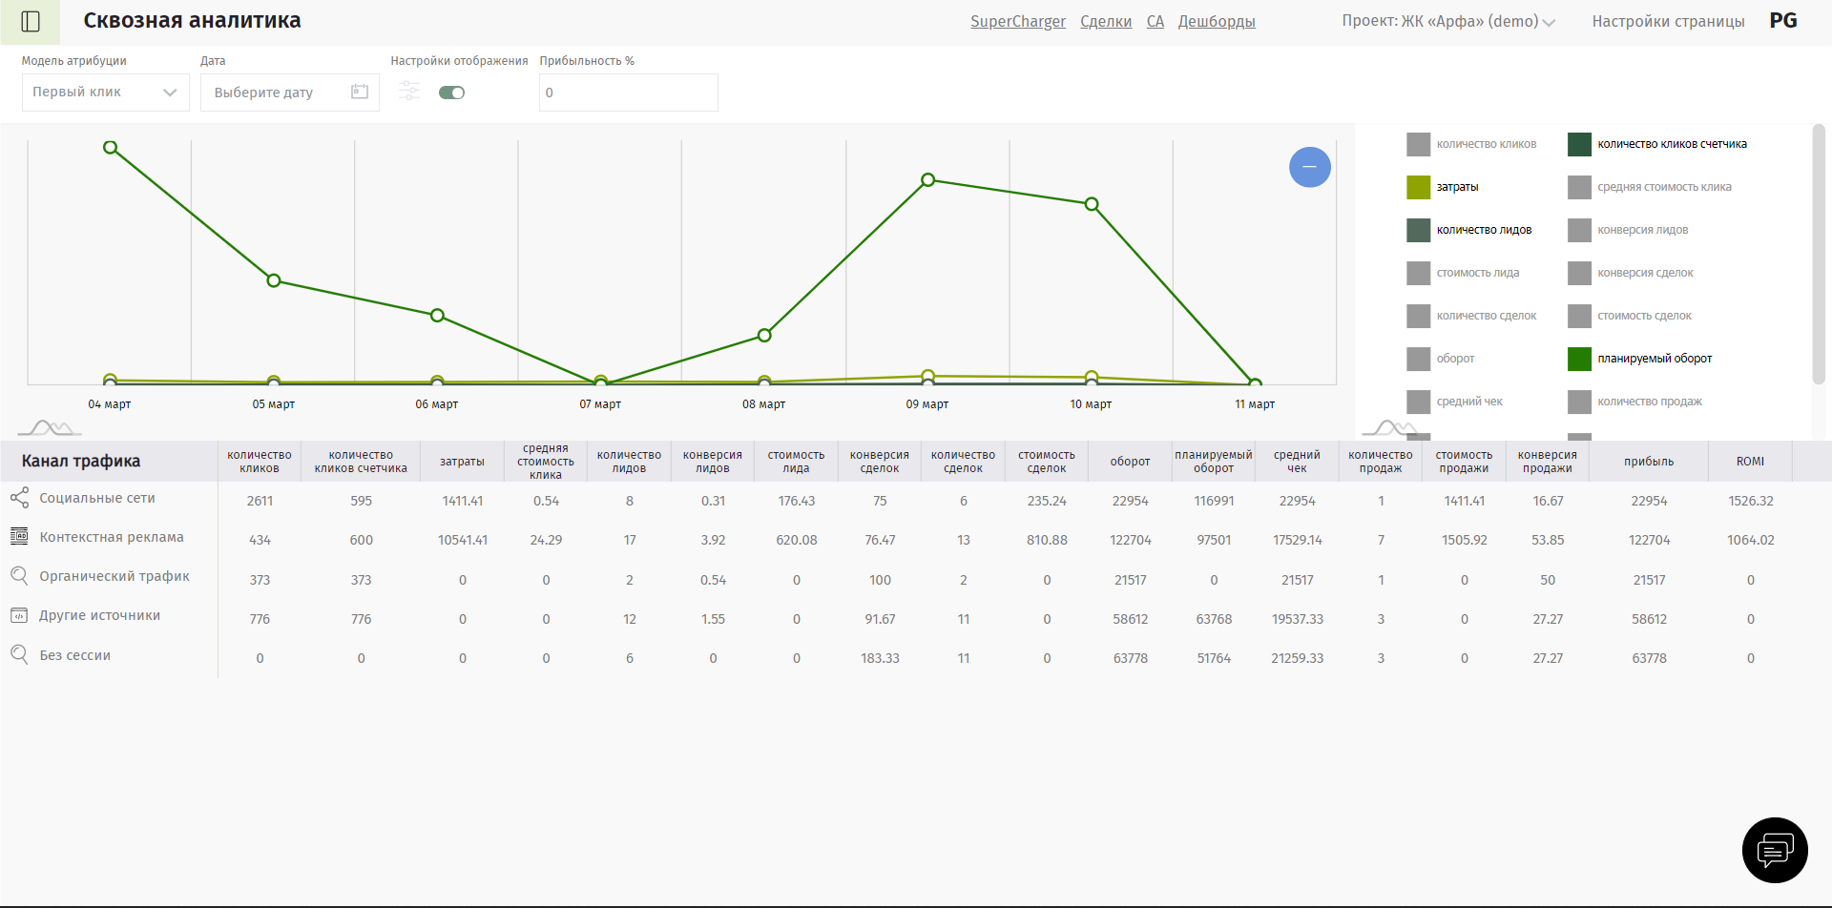The height and width of the screenshot is (908, 1832).
Task: Sort by количество кликов column header
Action: click(260, 462)
